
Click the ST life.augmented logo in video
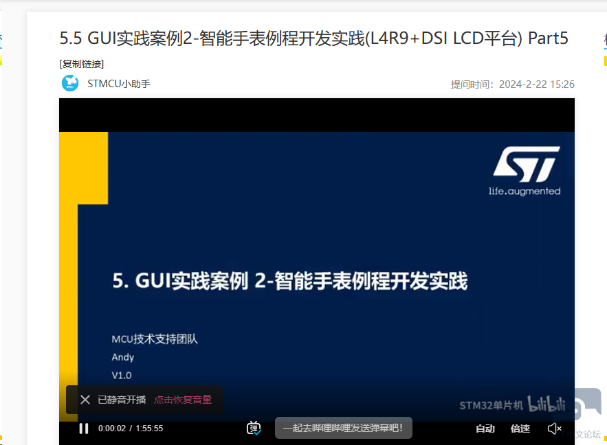point(525,170)
